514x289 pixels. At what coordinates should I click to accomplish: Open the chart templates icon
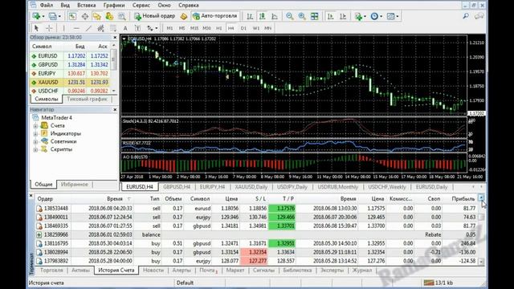point(390,16)
